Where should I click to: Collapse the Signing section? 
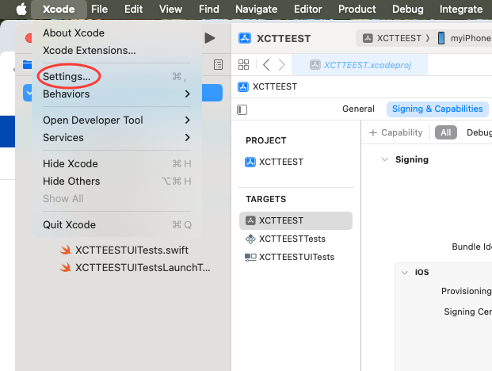[385, 159]
